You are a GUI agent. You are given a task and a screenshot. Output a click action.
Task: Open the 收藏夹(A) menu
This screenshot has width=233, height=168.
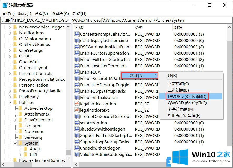click(60, 13)
